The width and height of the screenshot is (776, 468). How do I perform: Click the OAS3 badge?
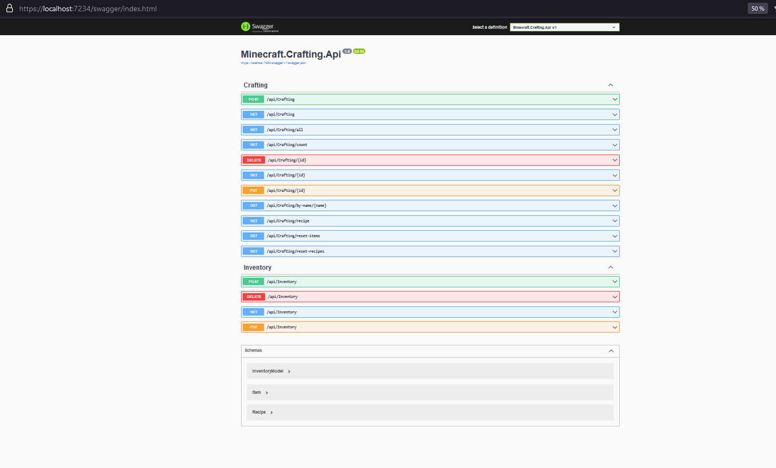tap(359, 52)
